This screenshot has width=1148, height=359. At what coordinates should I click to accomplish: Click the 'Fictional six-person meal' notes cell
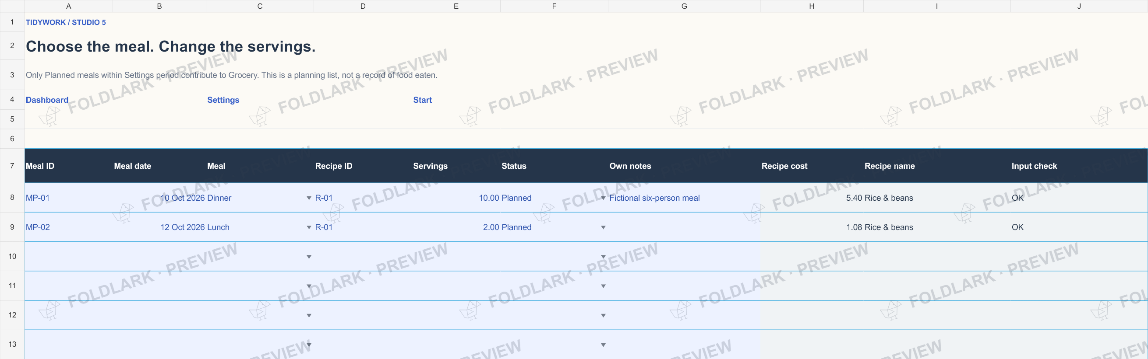[x=684, y=198]
